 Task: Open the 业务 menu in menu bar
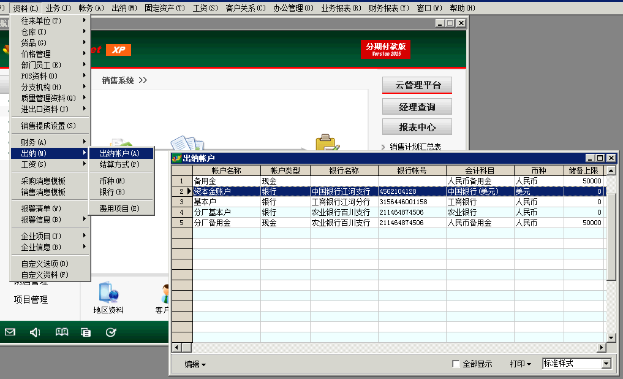pos(58,8)
